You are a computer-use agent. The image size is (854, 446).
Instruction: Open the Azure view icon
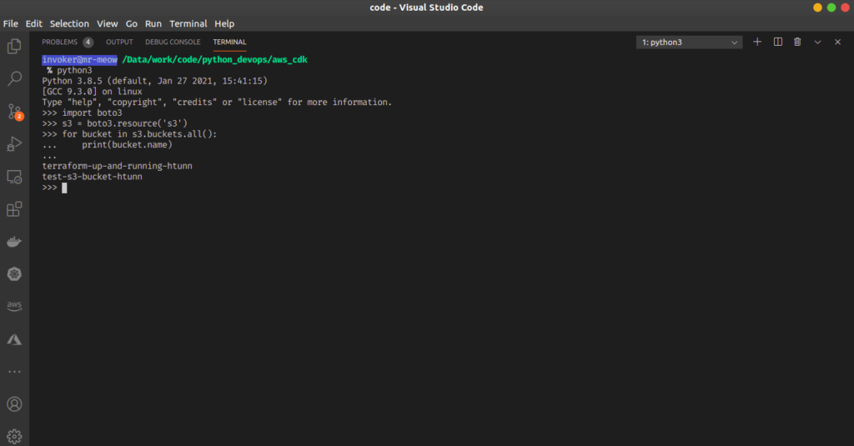14,339
